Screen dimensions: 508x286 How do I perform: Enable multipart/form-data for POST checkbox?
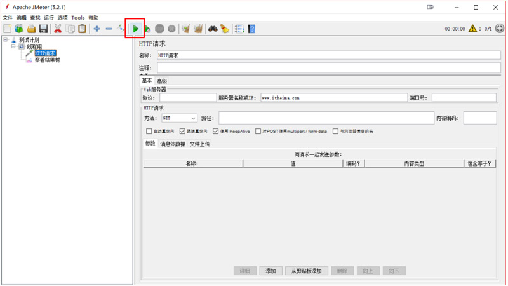(x=258, y=132)
